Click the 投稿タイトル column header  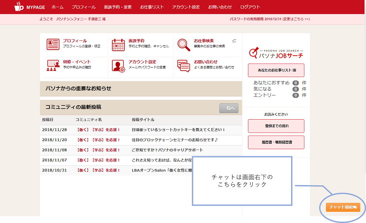(x=143, y=120)
